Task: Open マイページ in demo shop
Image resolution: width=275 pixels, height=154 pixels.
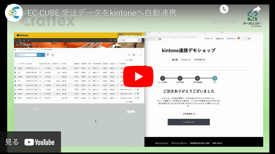Action: tap(209, 38)
